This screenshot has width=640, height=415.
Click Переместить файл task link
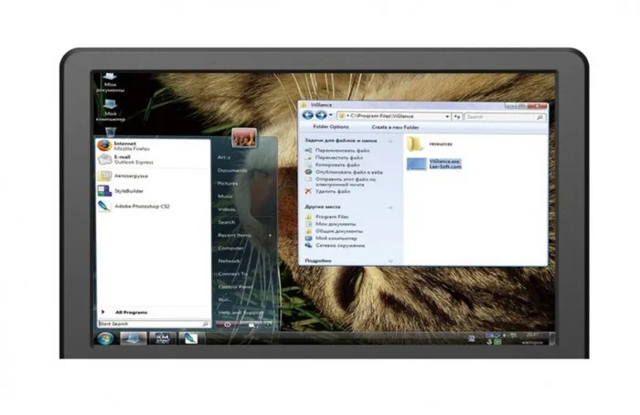(x=339, y=157)
